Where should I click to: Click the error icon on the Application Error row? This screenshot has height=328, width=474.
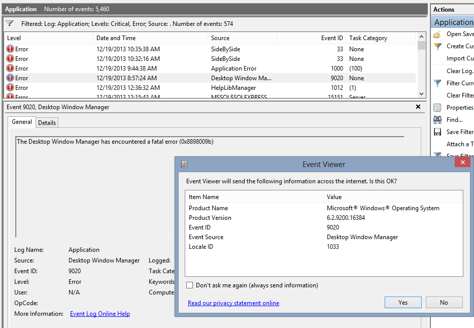pos(10,69)
